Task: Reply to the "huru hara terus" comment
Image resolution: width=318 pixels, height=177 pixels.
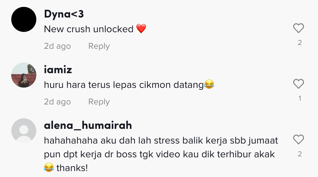Action: tap(99, 102)
